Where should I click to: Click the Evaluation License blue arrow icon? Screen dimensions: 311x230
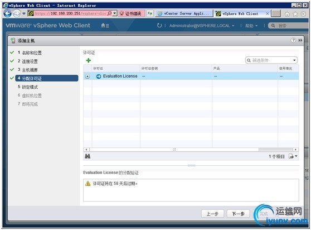click(x=99, y=76)
